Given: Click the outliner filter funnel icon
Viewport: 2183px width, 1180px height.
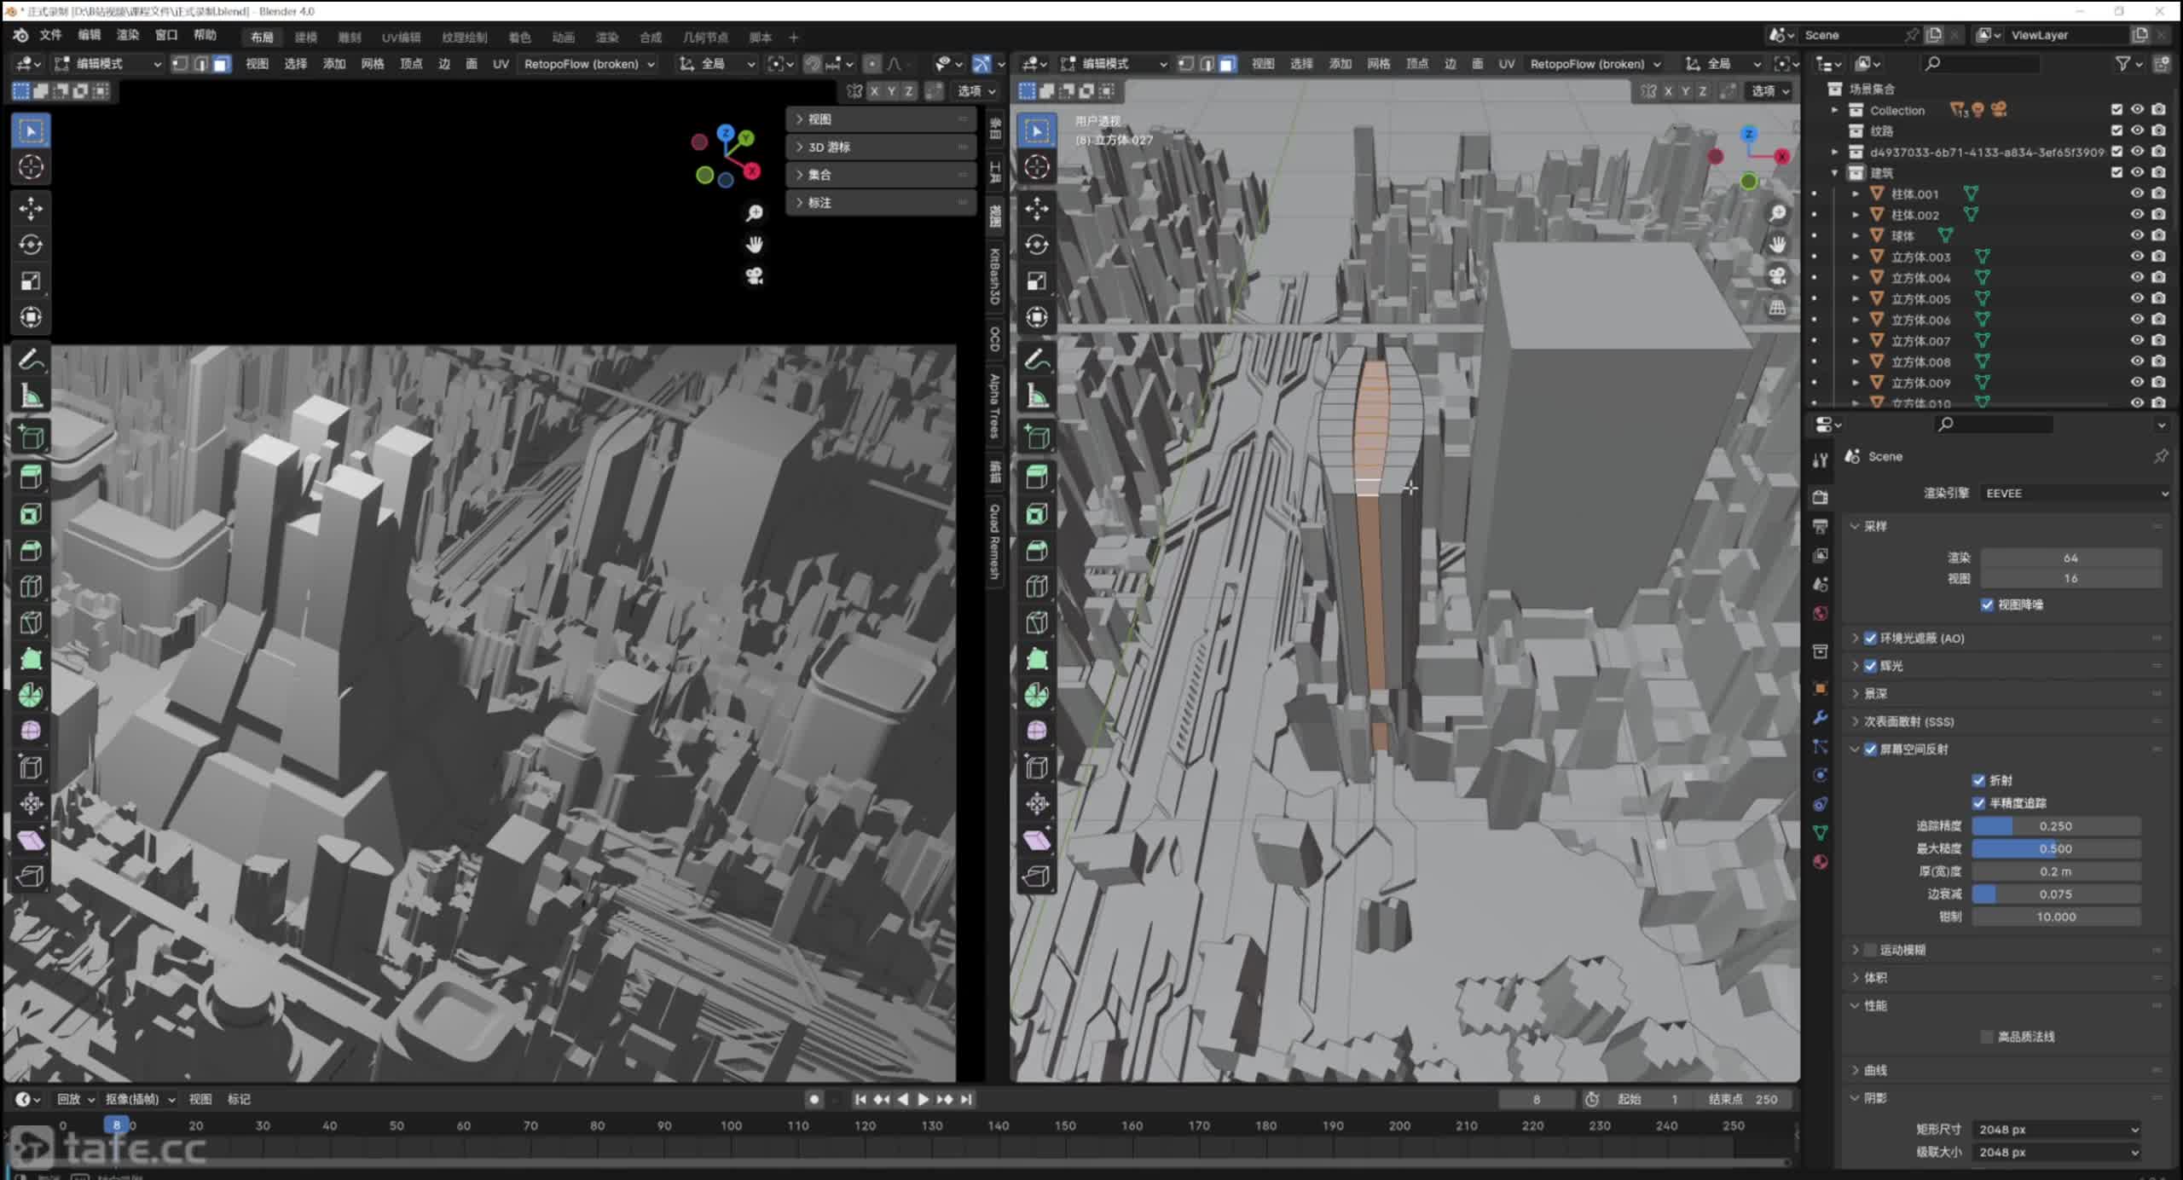Looking at the screenshot, I should tap(2122, 63).
